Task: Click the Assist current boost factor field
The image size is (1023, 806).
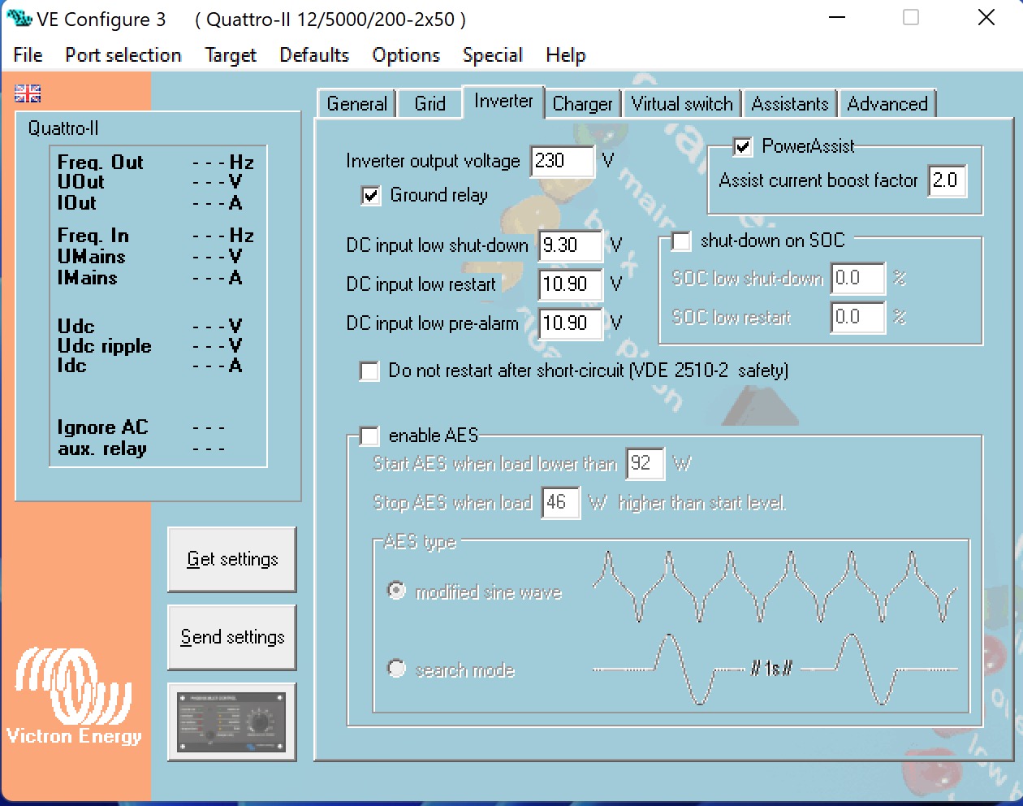Action: click(x=947, y=180)
